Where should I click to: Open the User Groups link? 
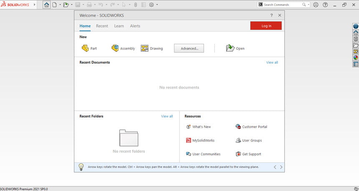point(249,140)
